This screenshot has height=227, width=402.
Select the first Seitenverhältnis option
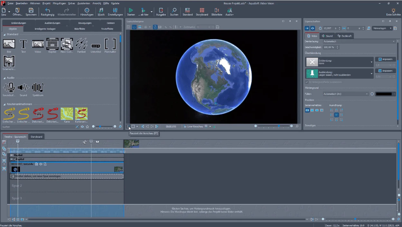coord(307,110)
